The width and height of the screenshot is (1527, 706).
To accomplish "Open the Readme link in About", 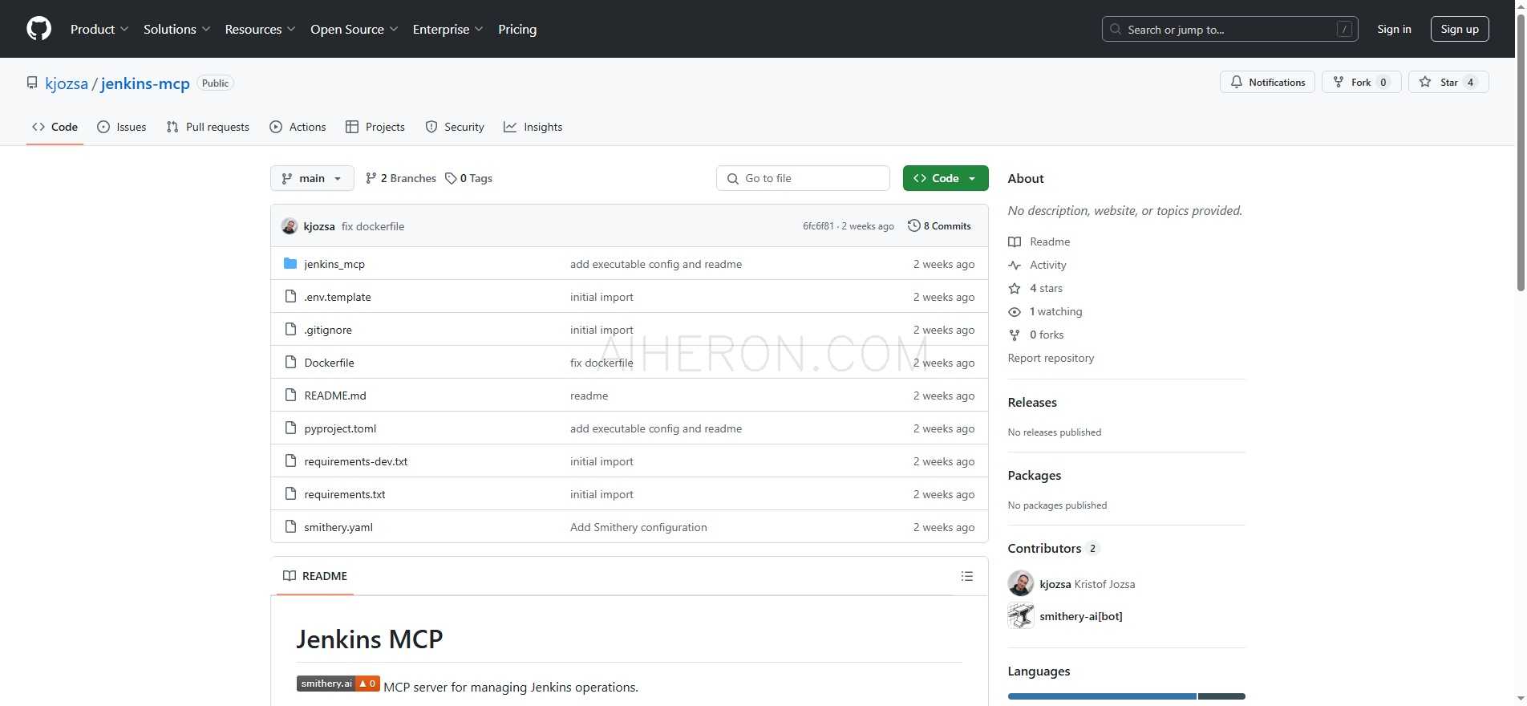I will tap(1050, 241).
